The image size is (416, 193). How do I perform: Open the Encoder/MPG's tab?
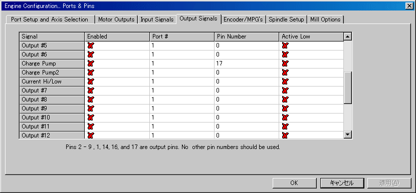[x=244, y=19]
